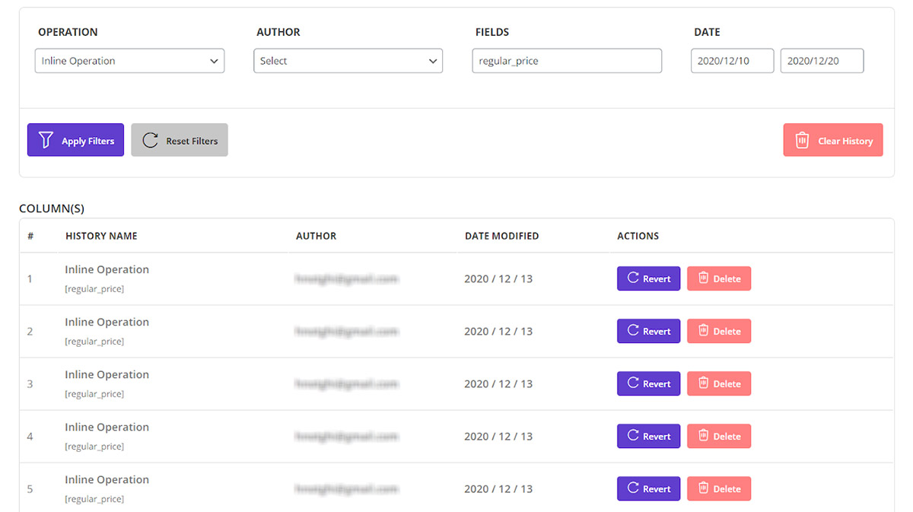Image resolution: width=913 pixels, height=512 pixels.
Task: Click the trash icon in row 4 Delete
Action: (704, 436)
